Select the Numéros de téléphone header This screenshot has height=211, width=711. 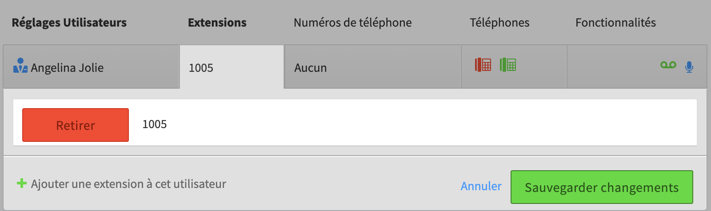(x=353, y=23)
